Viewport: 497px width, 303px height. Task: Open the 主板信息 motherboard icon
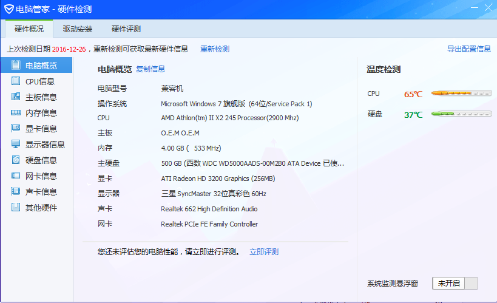[x=16, y=97]
